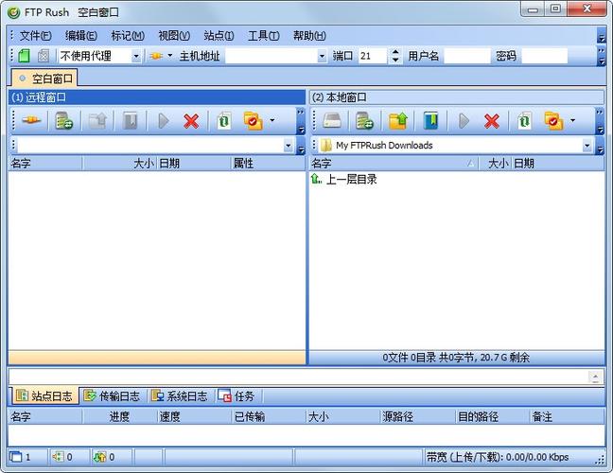Viewport: 613px width, 473px height.
Task: Open the 站点(I) menu
Action: [x=219, y=36]
